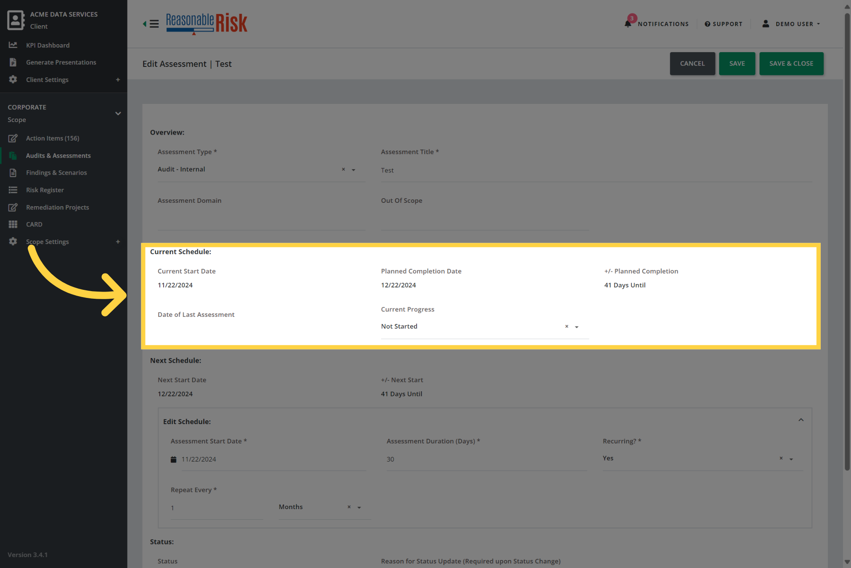Click the Out Of Scope field
This screenshot has height=568, width=851.
pos(485,219)
